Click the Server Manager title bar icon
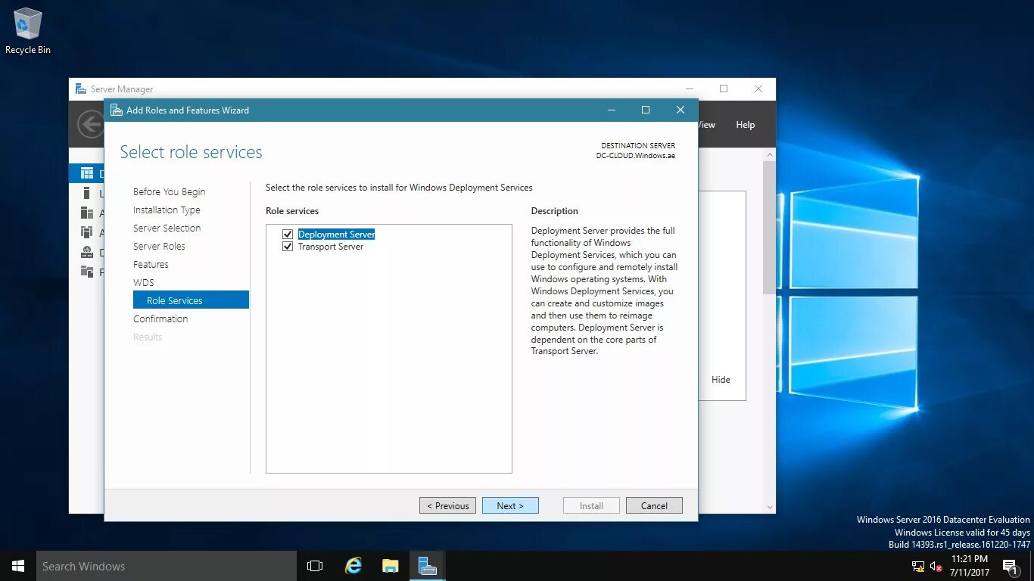Image resolution: width=1034 pixels, height=581 pixels. point(80,89)
